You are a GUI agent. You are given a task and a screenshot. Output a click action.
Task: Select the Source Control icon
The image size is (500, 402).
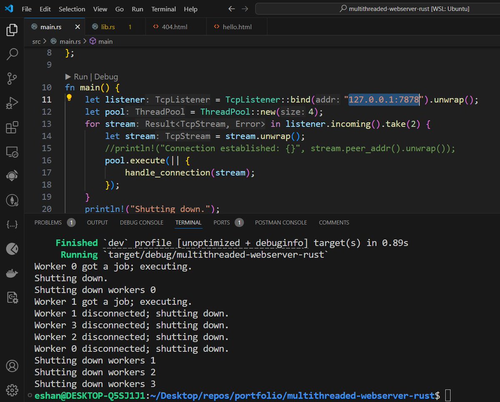[x=12, y=78]
